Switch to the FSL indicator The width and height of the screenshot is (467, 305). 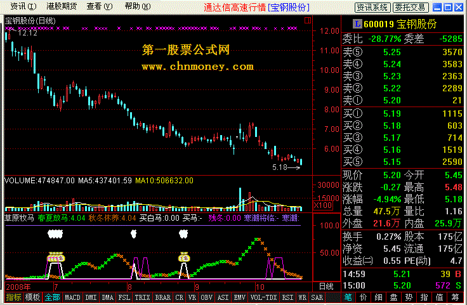point(124,297)
